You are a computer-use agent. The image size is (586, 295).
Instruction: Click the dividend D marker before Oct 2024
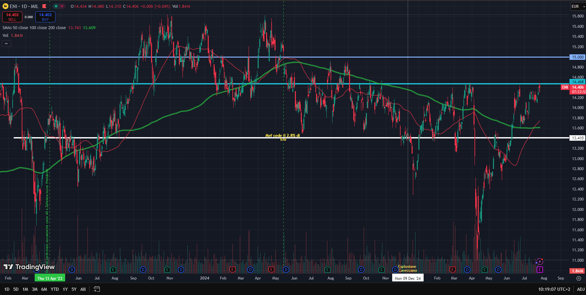[x=361, y=269]
